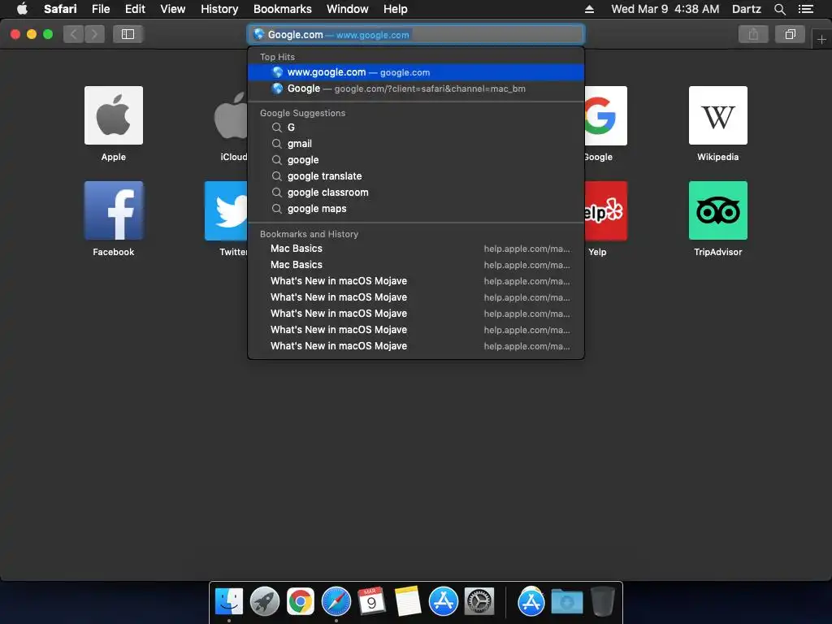Open the Yelp favorites tile
Viewport: 832px width, 624px height.
(x=605, y=210)
